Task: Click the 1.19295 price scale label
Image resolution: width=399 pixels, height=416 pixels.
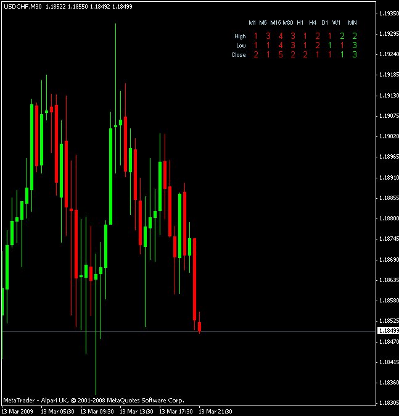Action: click(x=389, y=34)
